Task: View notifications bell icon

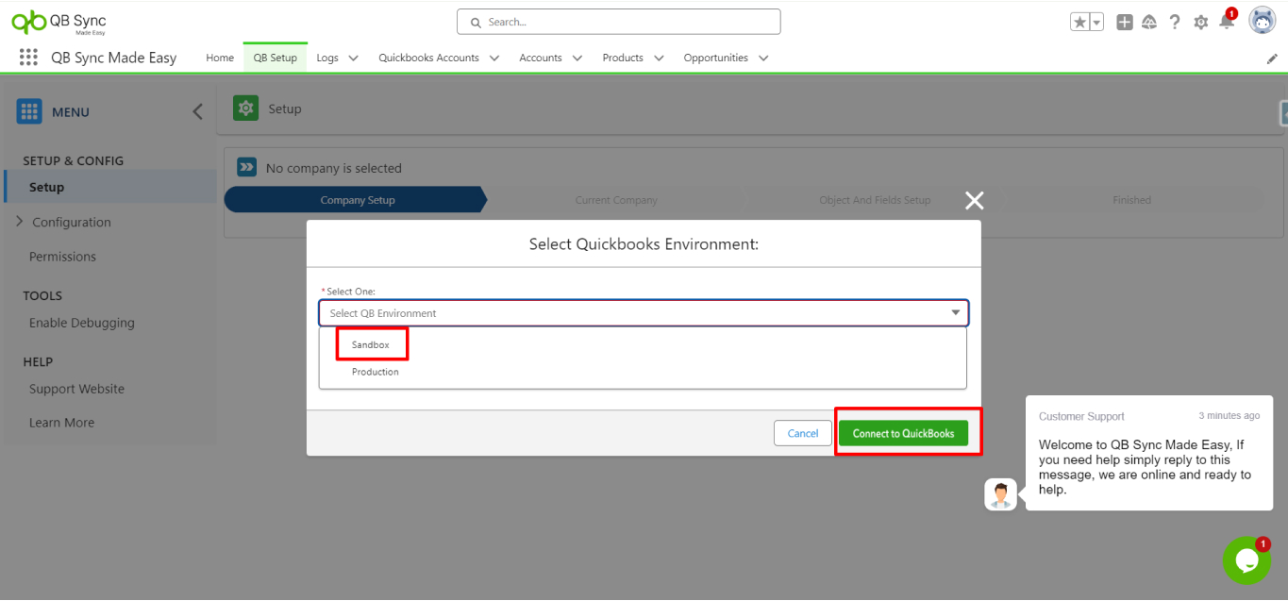Action: click(1226, 22)
